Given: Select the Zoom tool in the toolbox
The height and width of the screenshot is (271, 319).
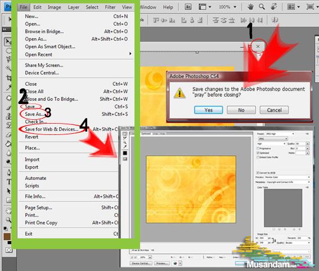Looking at the screenshot, I should pyautogui.click(x=8, y=220).
